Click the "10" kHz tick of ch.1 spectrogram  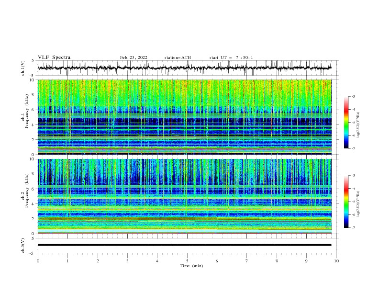33,80
